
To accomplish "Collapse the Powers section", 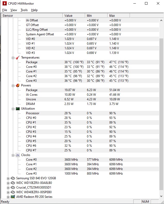I will (13, 86).
